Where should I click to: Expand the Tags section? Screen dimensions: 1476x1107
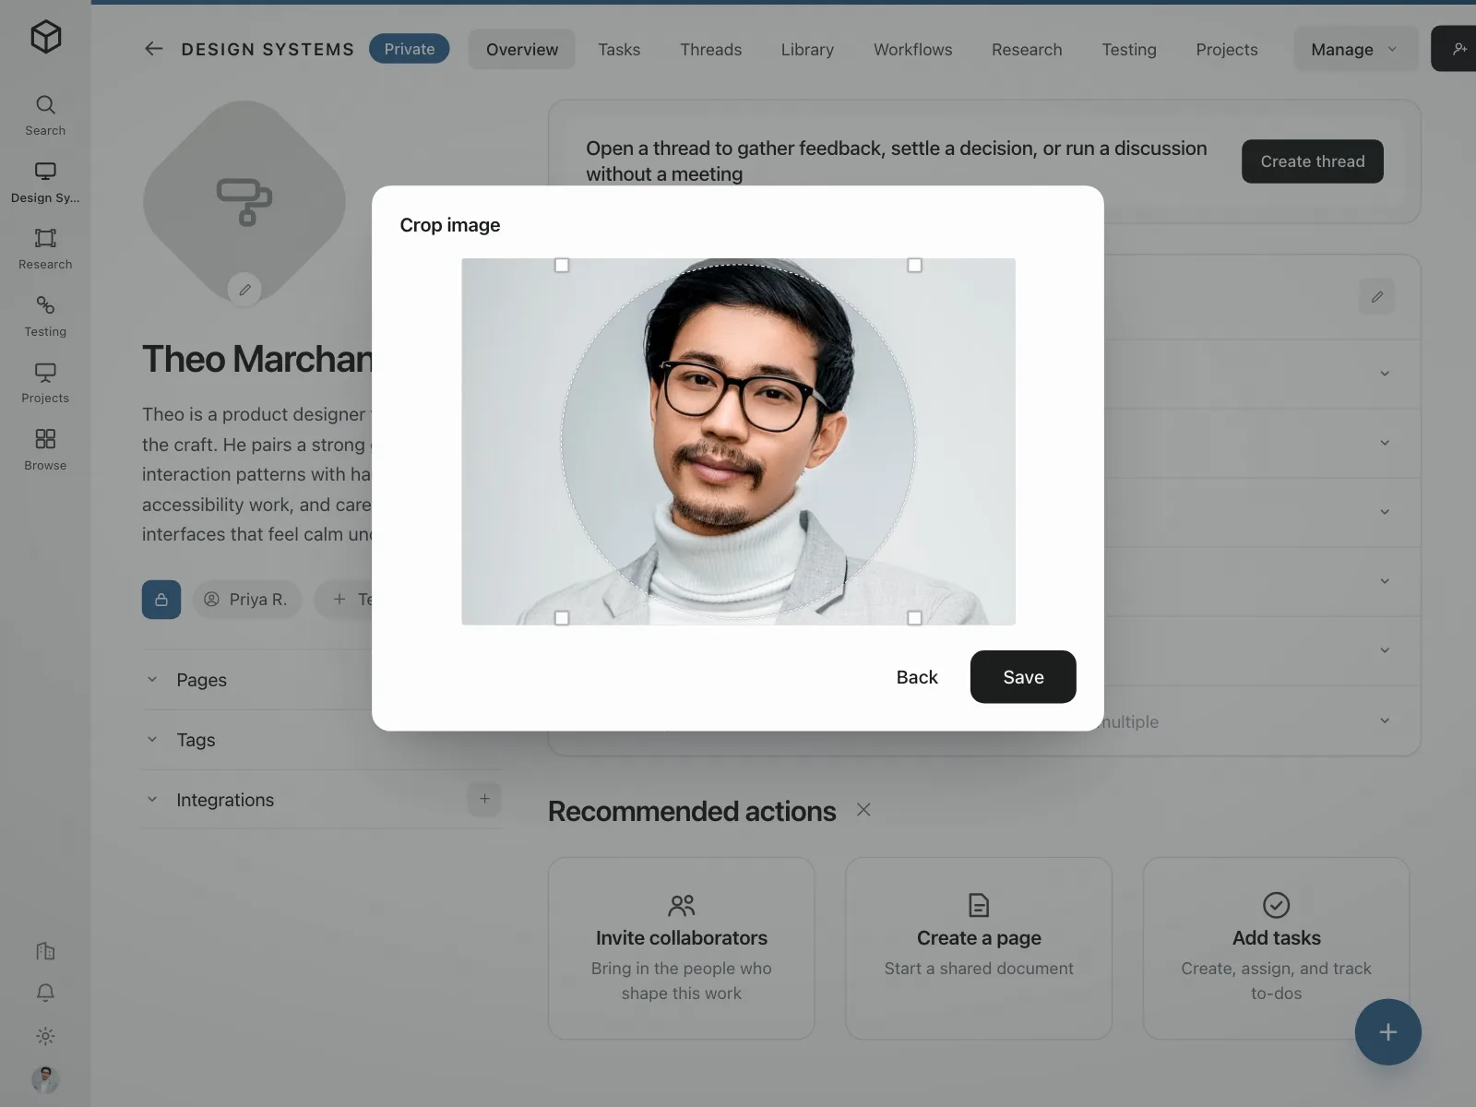322,740
